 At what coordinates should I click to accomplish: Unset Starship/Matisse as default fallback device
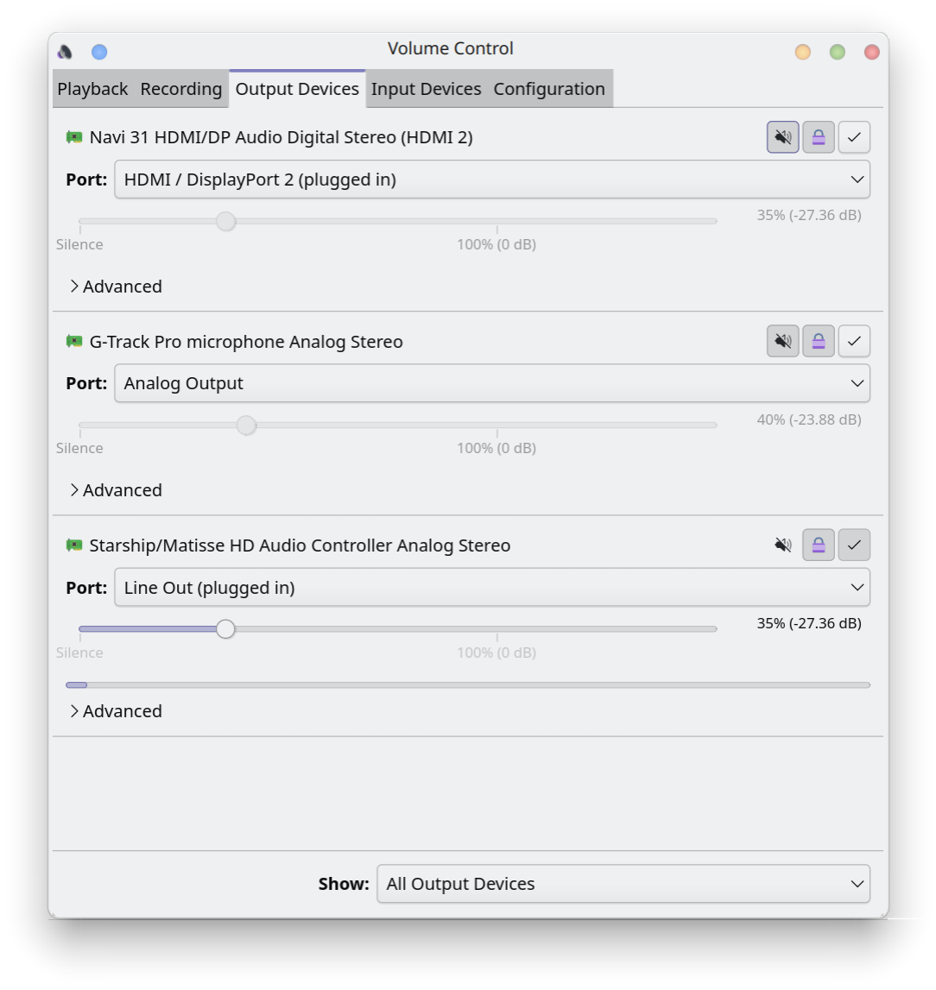point(853,545)
